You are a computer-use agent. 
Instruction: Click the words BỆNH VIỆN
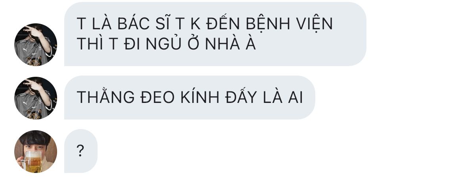point(289,24)
